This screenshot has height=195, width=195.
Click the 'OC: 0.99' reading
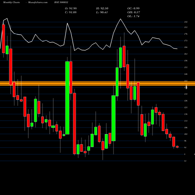(x=133, y=9)
